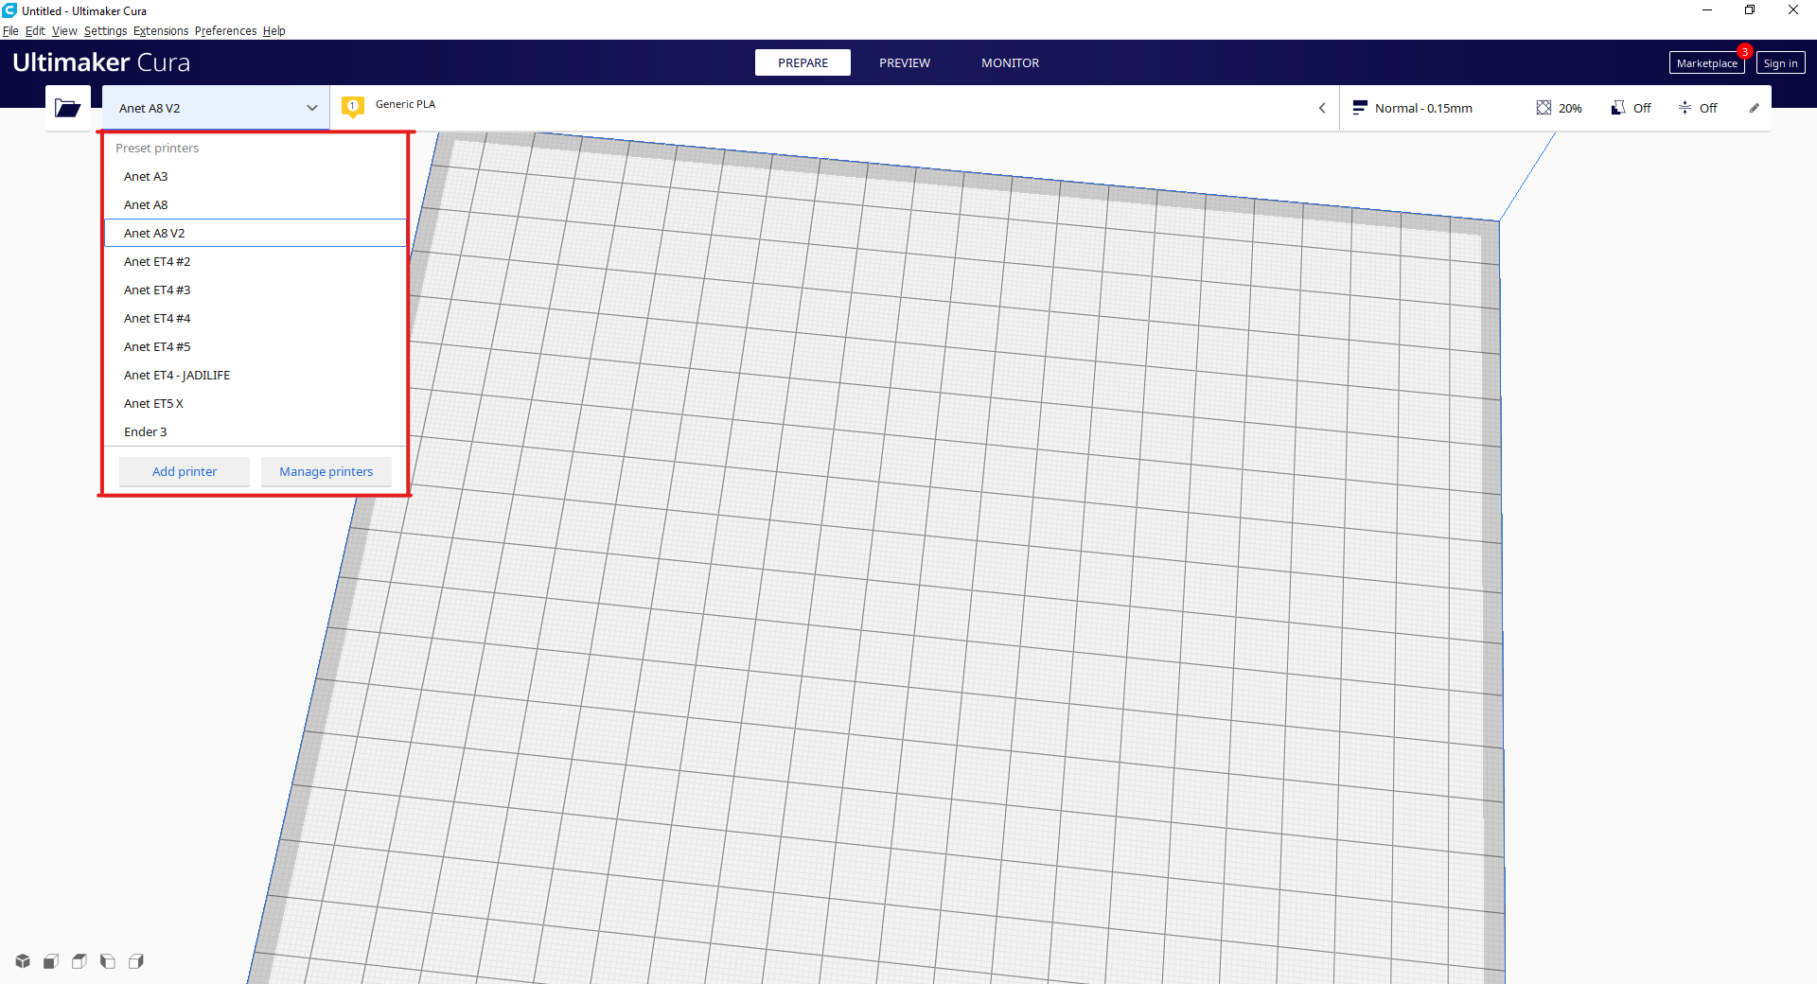Select Anet A3 printer
The image size is (1817, 984).
point(255,176)
